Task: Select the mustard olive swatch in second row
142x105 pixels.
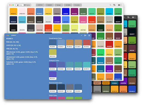Action: 74,20
